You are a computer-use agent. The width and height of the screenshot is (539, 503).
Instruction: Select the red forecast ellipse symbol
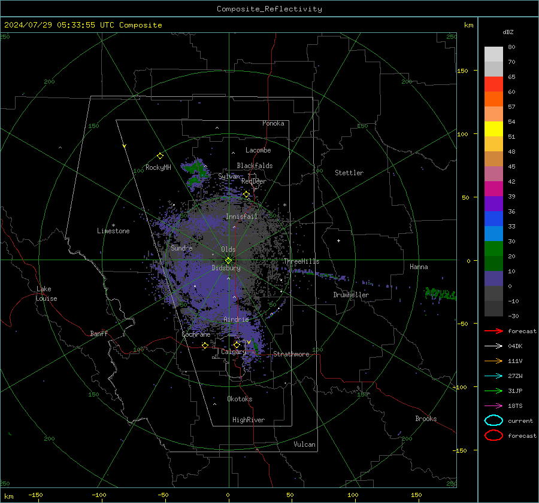point(493,435)
